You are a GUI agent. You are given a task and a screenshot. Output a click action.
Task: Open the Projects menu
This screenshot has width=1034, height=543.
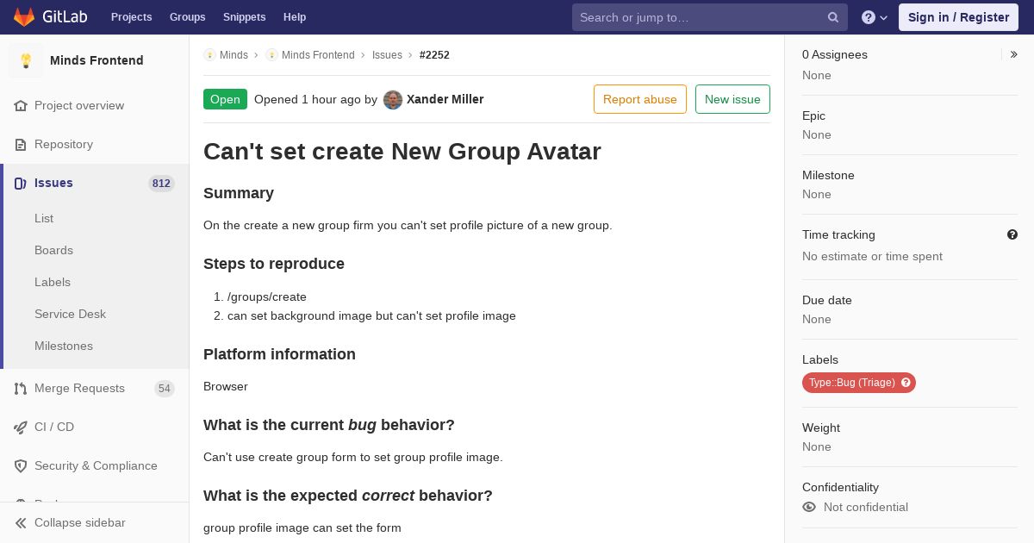pyautogui.click(x=132, y=17)
